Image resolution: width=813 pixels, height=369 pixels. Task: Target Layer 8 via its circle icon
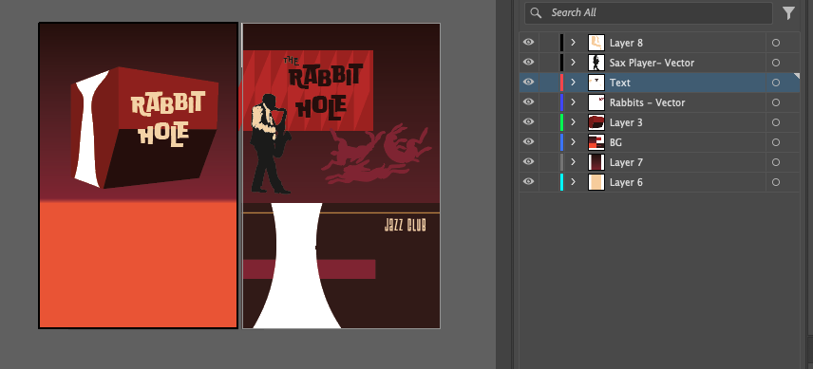pyautogui.click(x=776, y=43)
